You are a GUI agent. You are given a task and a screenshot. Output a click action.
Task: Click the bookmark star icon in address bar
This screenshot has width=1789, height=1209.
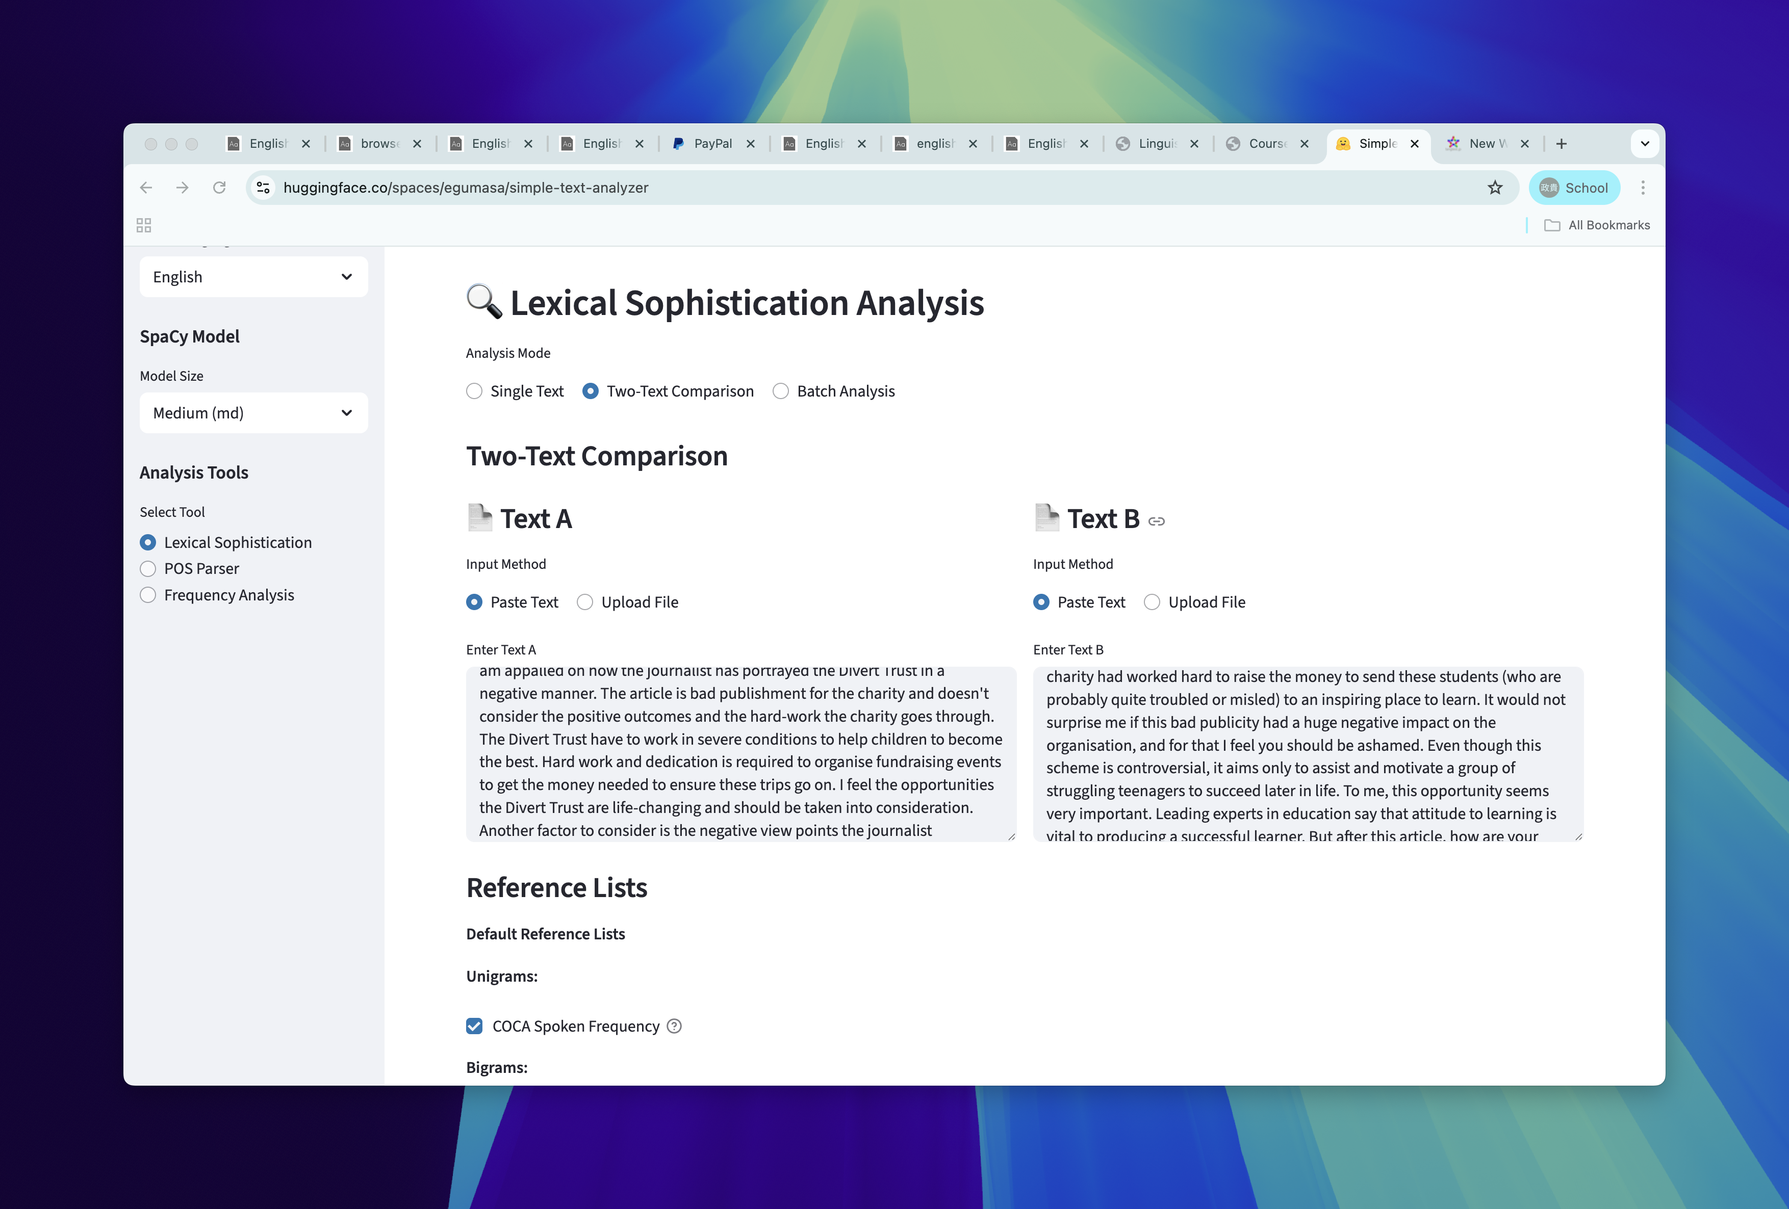tap(1494, 188)
